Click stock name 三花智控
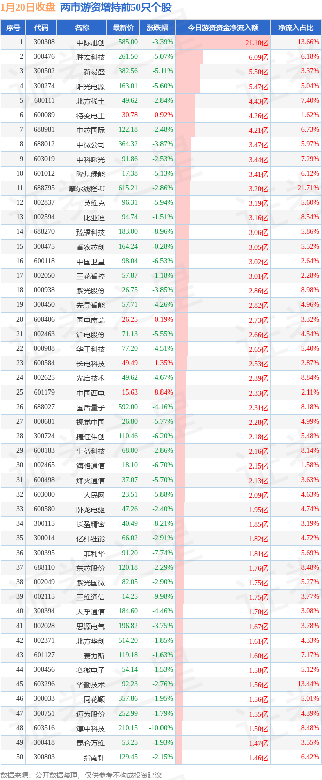 click(91, 276)
